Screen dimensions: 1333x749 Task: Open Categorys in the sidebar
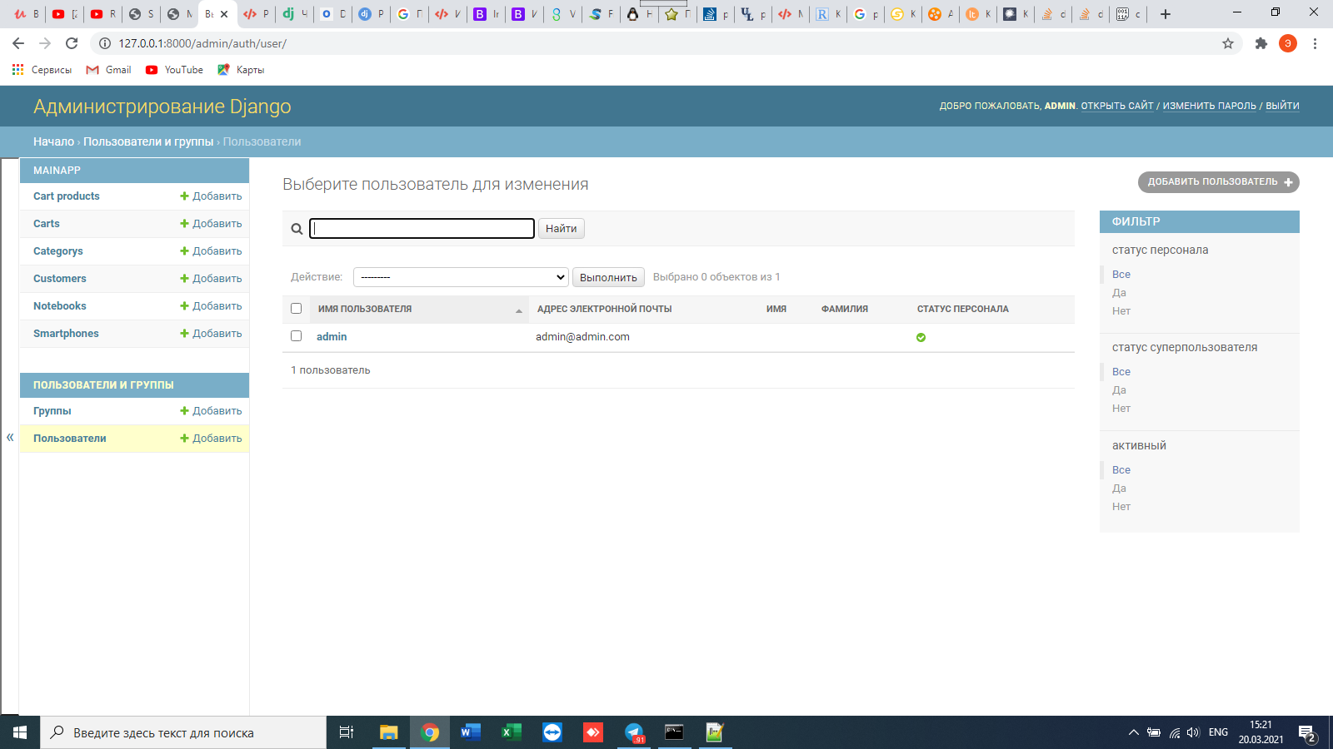[x=58, y=251]
